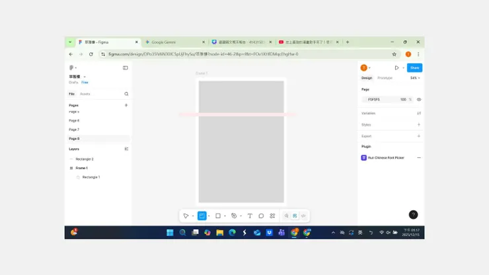The width and height of the screenshot is (489, 275).
Task: Switch to the Design tab
Action: pos(367,78)
